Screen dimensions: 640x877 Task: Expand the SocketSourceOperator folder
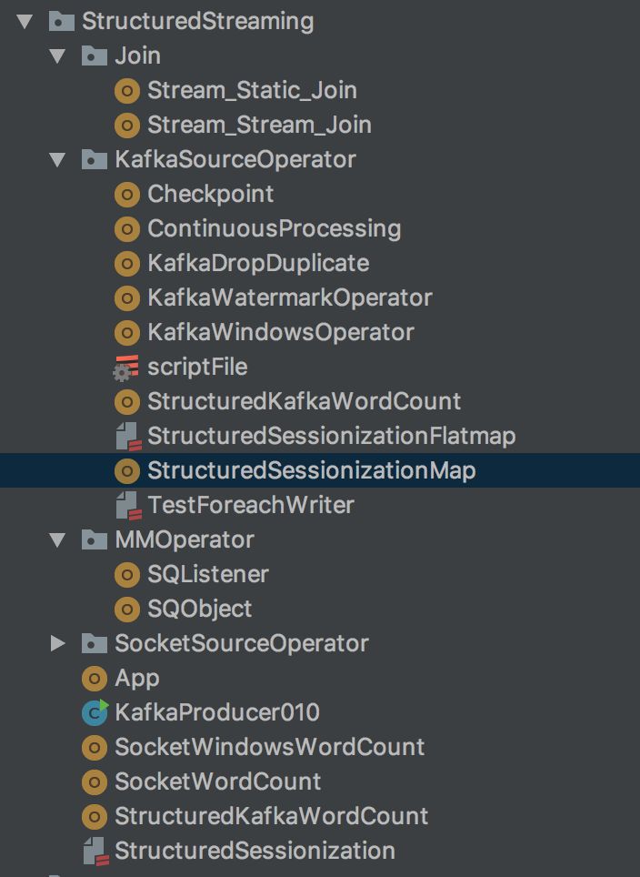[x=58, y=644]
